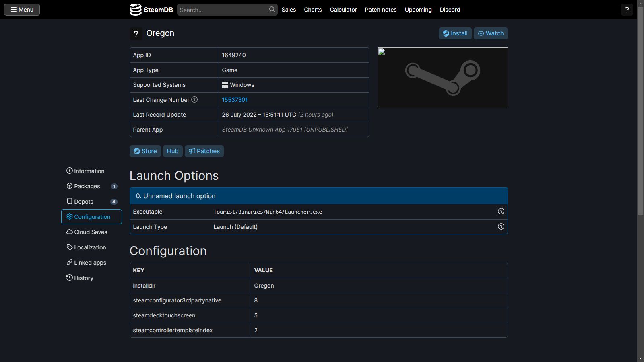Open the Depots sidebar section
This screenshot has width=644, height=362.
[84, 202]
